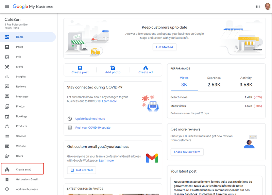Viewport: 272px width, 195px height.
Task: Click the Menu fork-and-knife icon
Action: coord(7,67)
